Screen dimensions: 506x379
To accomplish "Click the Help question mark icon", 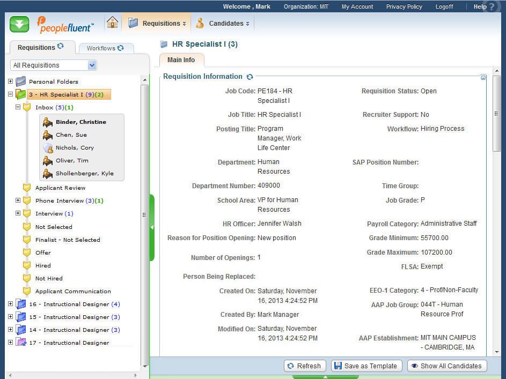I will [492, 7].
